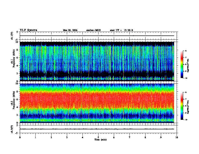Image resolution: width=199 pixels, height=154 pixels.
Task: Click the ch.1 voltage waveform trace panel
Action: (x=98, y=36)
